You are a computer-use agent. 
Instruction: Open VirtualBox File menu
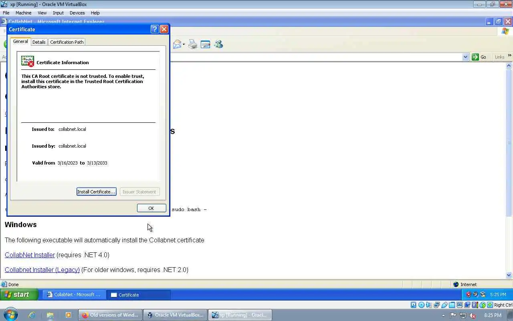tap(6, 13)
